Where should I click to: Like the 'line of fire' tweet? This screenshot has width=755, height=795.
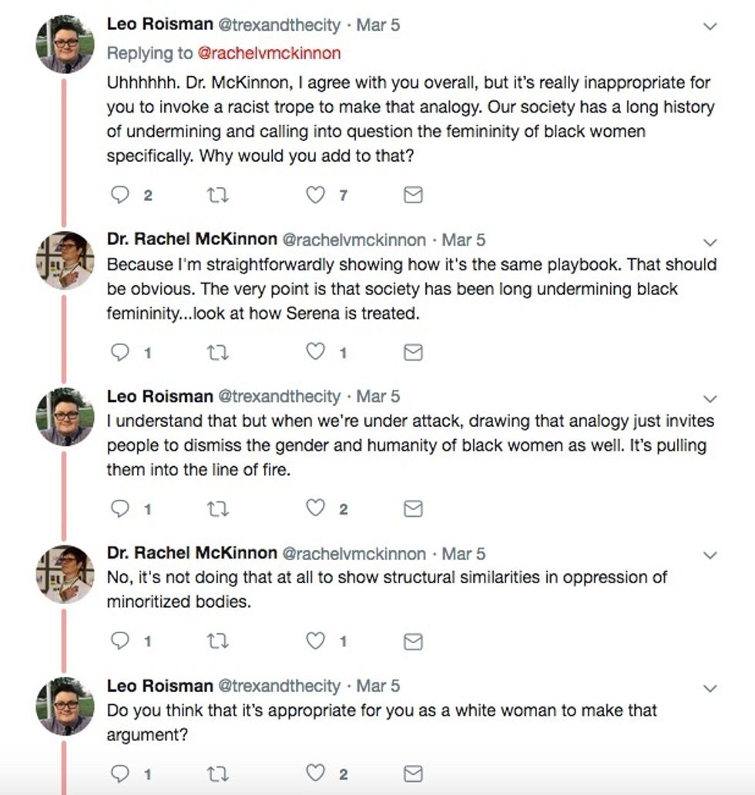pyautogui.click(x=316, y=508)
